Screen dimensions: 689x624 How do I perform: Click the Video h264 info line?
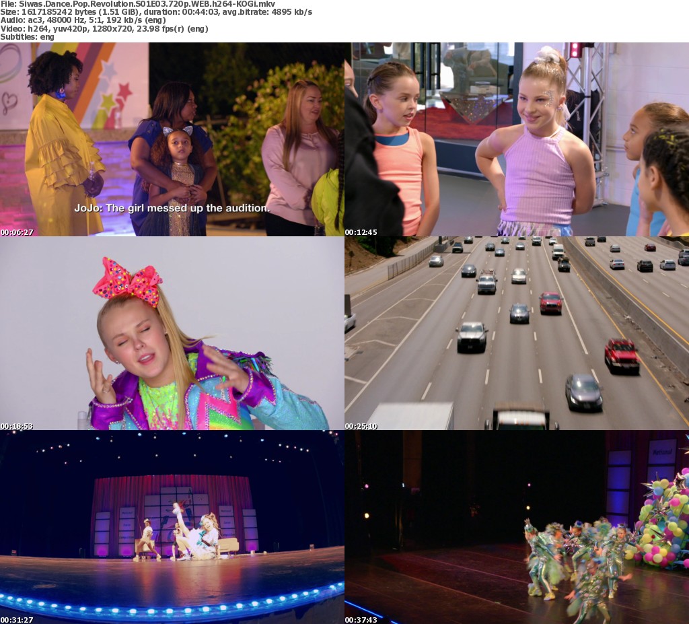tap(104, 28)
